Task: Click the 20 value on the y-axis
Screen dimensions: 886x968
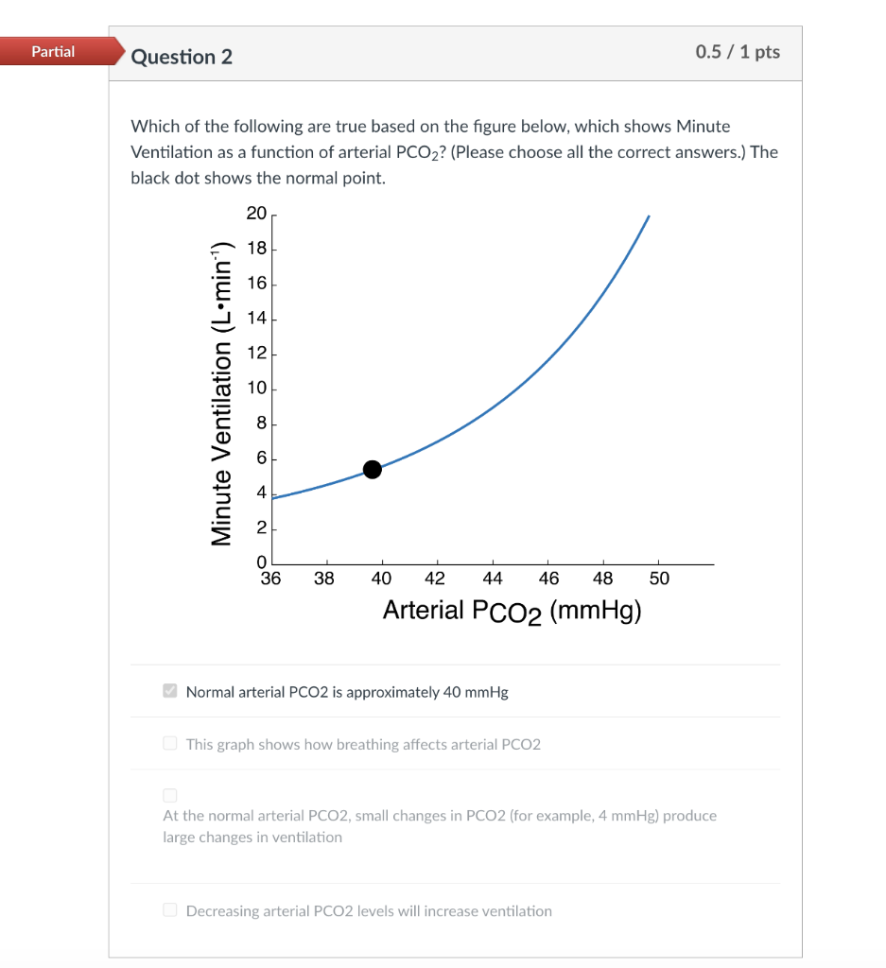Action: (256, 214)
